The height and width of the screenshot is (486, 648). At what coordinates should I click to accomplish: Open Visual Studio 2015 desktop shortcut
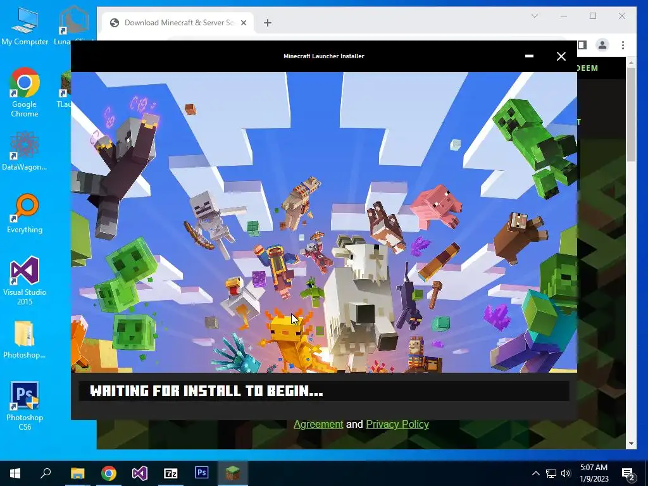[25, 280]
